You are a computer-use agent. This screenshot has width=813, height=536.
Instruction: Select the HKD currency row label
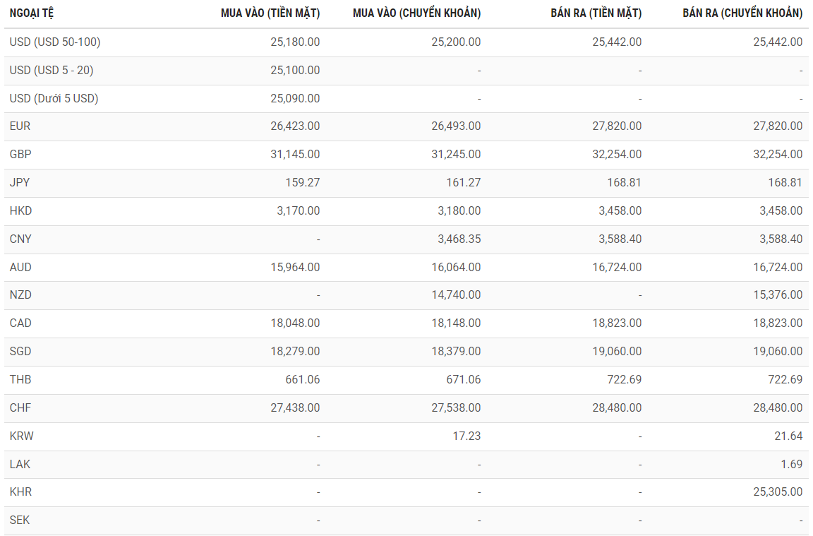pyautogui.click(x=21, y=211)
